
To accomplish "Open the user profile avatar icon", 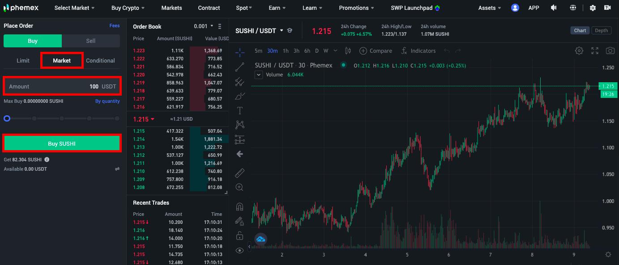I will [515, 8].
